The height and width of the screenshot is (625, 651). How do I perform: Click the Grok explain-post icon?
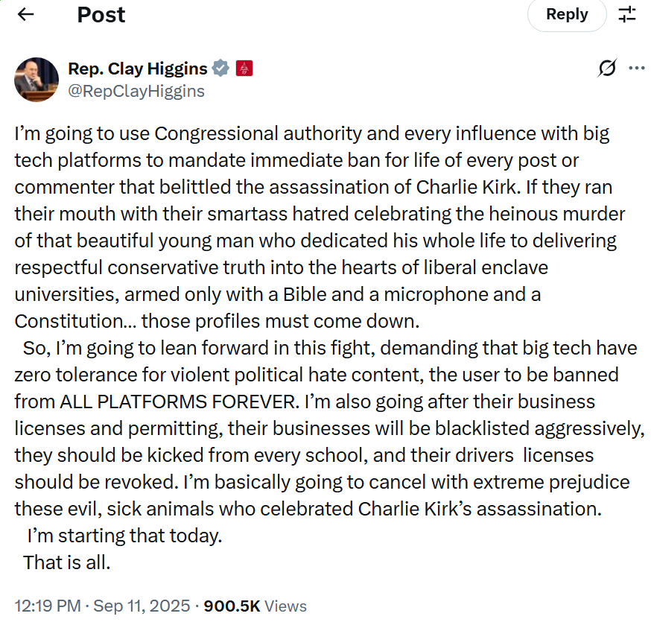pos(607,68)
